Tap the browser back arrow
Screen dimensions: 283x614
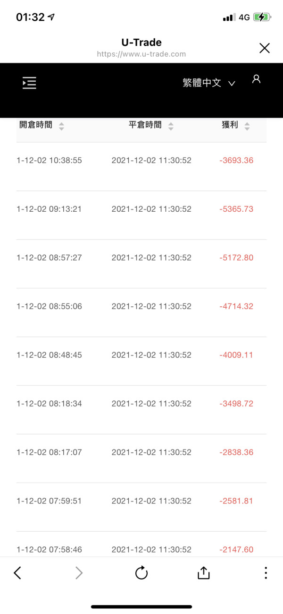[x=17, y=573]
